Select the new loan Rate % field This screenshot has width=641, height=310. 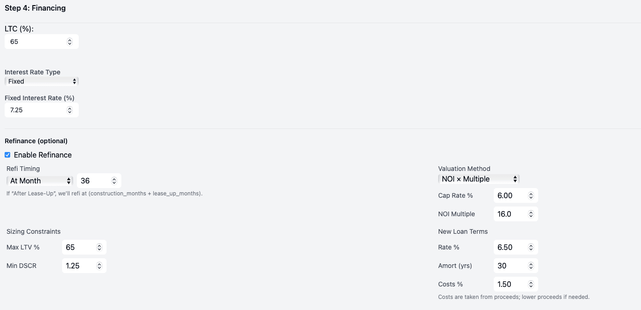point(510,247)
